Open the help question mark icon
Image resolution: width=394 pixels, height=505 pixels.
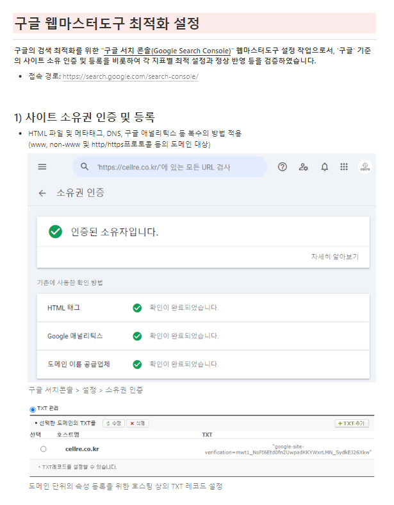click(x=282, y=167)
